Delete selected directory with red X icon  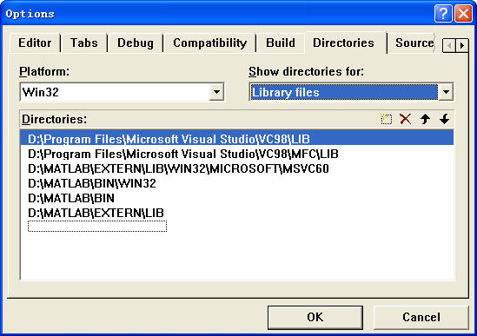406,119
